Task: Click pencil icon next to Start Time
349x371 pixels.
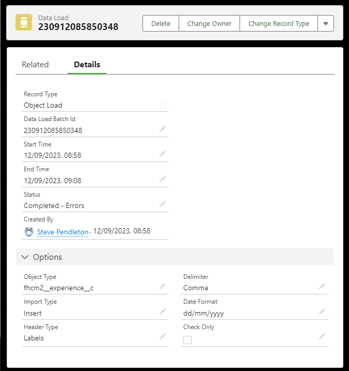Action: pos(163,154)
